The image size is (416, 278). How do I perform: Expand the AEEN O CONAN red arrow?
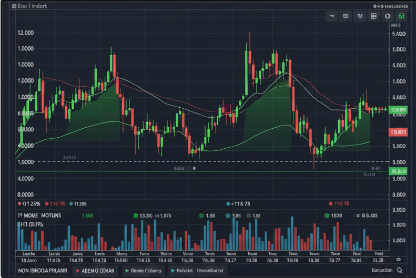[77, 271]
